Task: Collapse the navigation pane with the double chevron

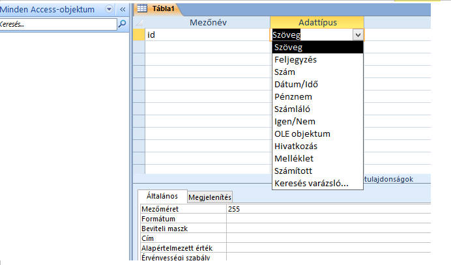Action: pos(123,10)
